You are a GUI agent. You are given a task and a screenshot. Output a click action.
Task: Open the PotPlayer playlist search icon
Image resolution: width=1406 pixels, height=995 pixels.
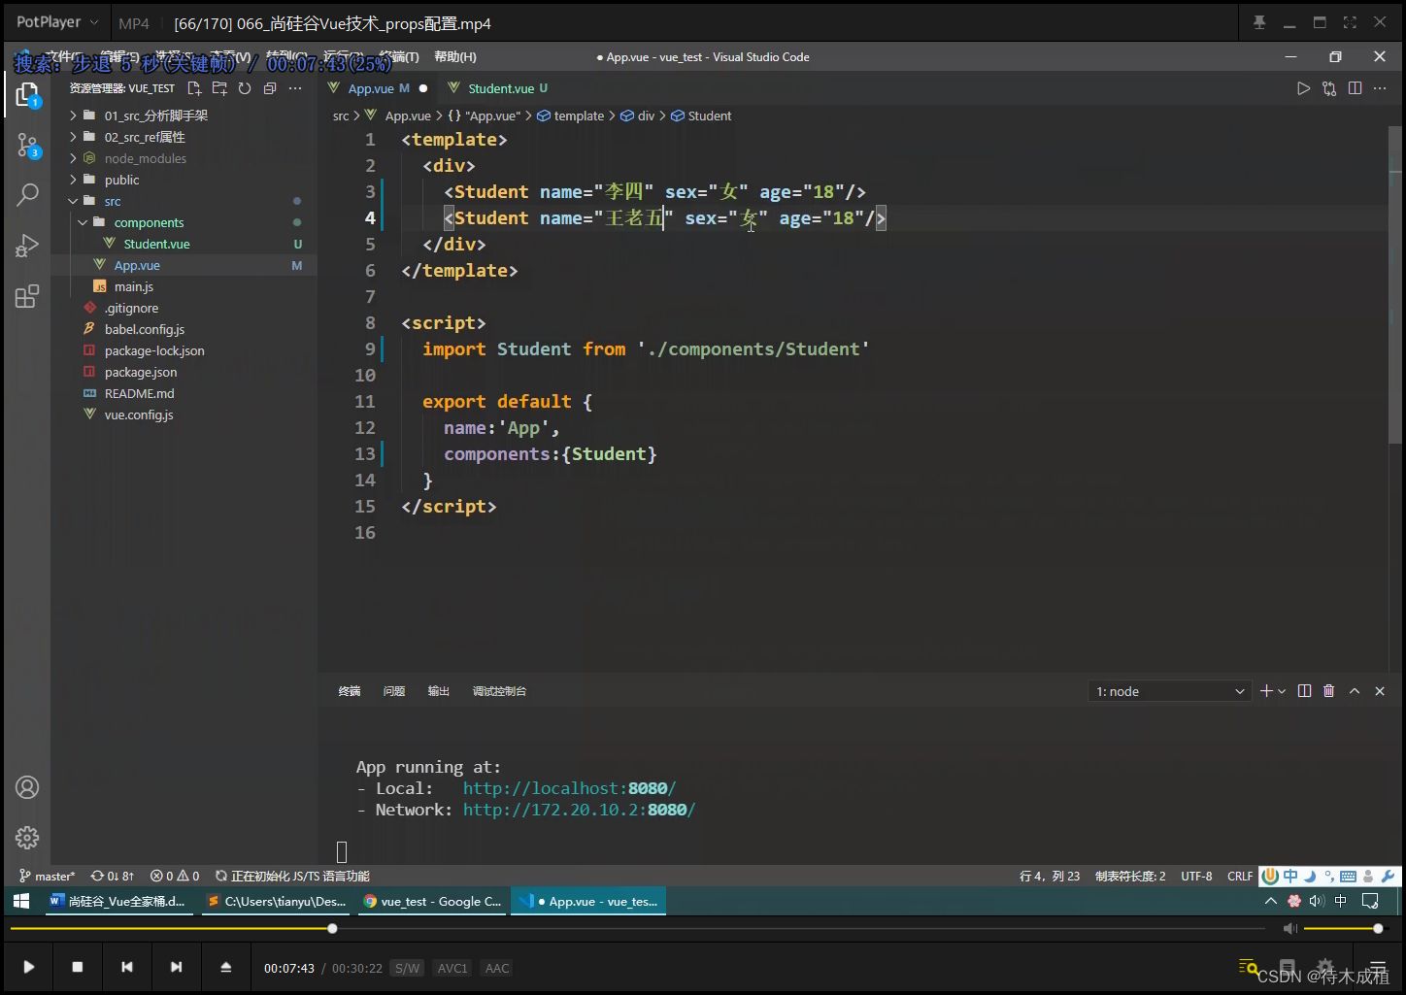[1249, 967]
